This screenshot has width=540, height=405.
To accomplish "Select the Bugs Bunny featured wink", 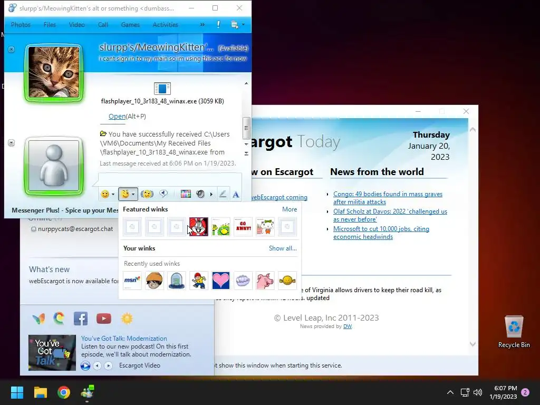I will tap(199, 227).
